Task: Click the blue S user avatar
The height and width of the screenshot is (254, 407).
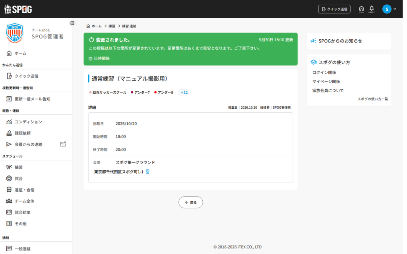Action: coord(387,9)
